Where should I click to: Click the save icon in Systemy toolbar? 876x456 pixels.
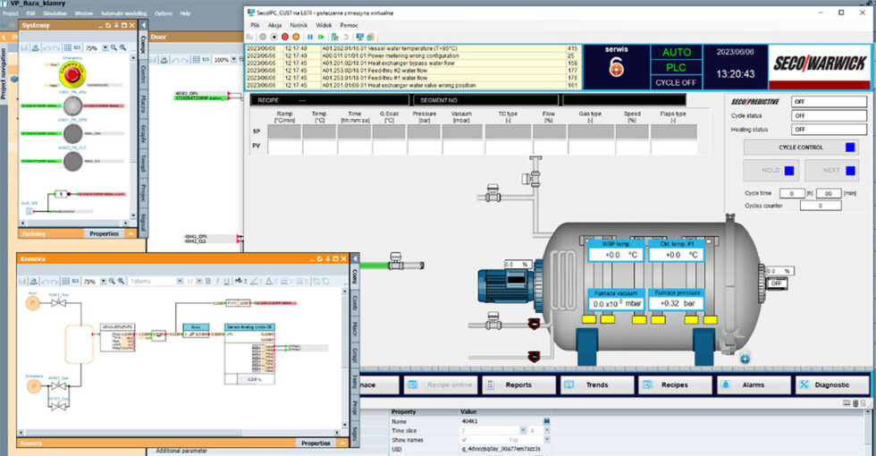pos(25,48)
